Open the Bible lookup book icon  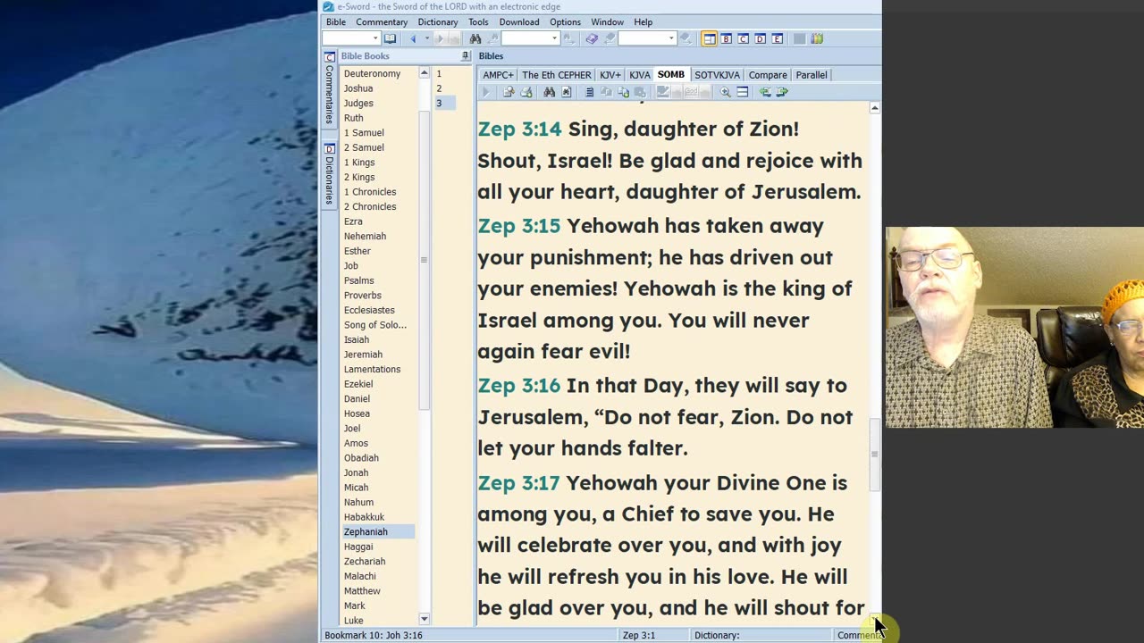(390, 38)
